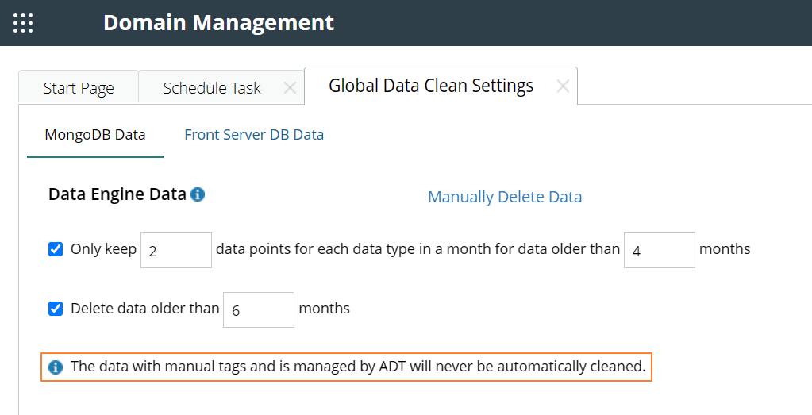The width and height of the screenshot is (812, 415).
Task: Click the data points count field
Action: (x=176, y=250)
